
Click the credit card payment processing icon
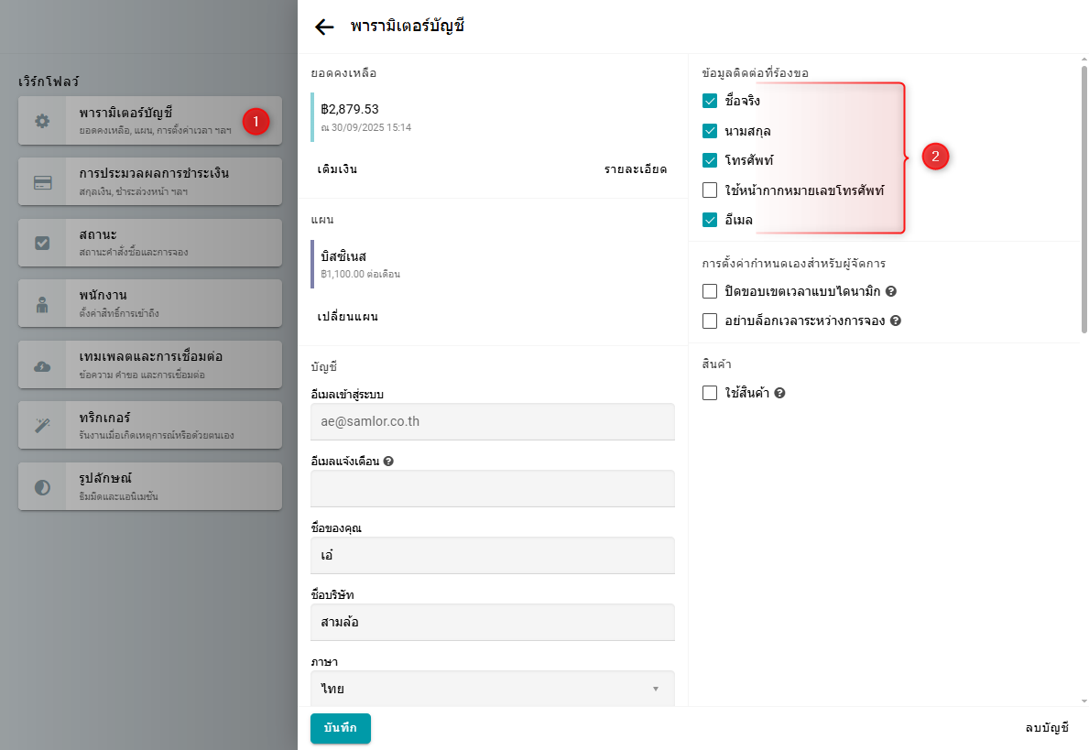point(42,182)
